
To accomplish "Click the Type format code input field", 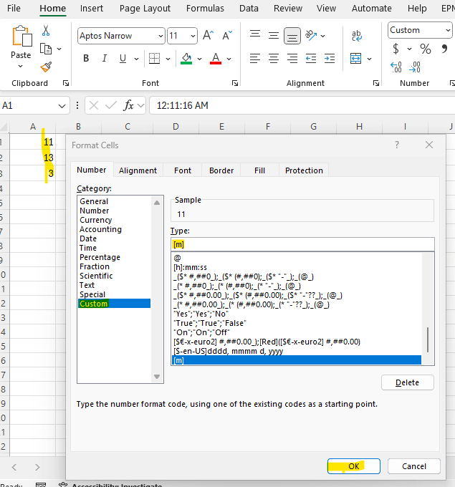I will tap(302, 244).
